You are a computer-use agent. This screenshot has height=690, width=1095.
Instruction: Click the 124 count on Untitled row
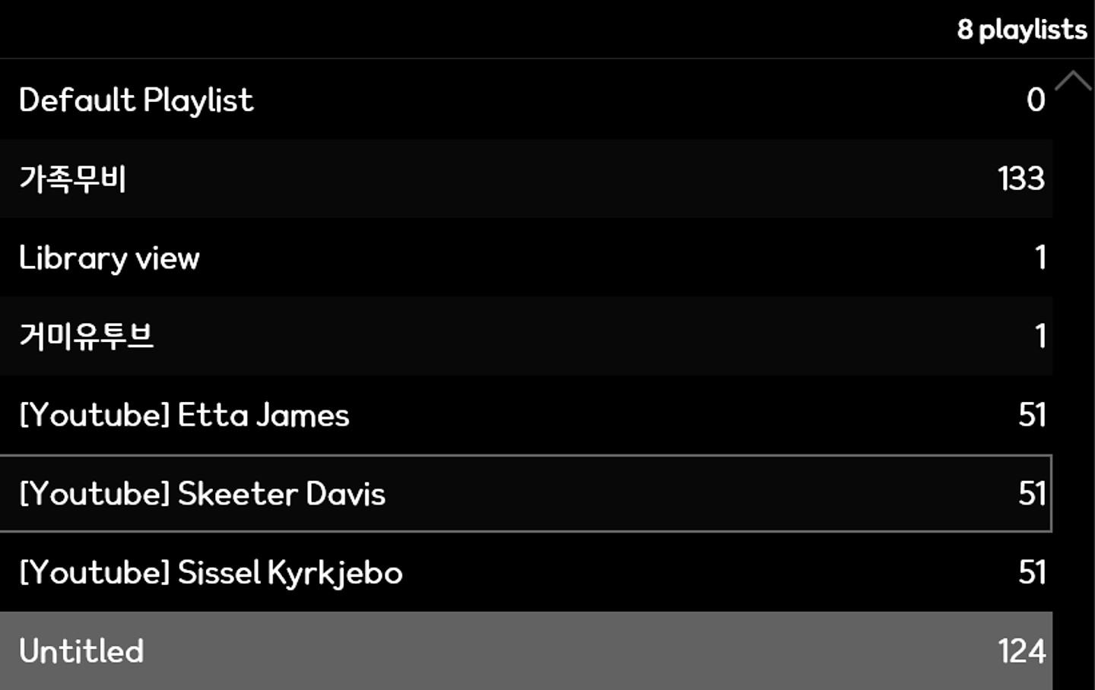pyautogui.click(x=1021, y=651)
